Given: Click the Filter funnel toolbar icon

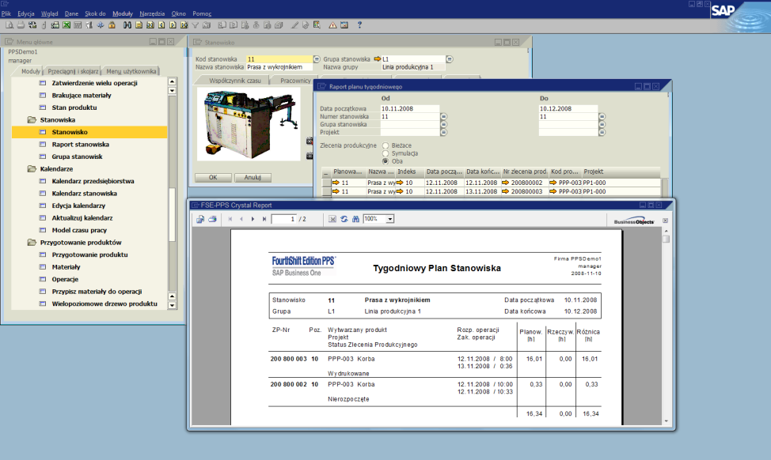Looking at the screenshot, I should [x=196, y=25].
